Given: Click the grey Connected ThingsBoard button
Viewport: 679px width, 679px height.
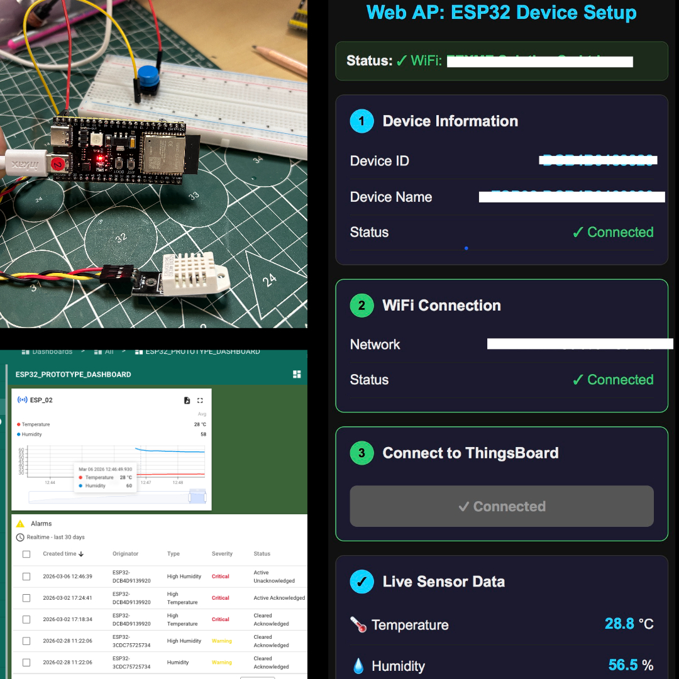Looking at the screenshot, I should point(502,506).
